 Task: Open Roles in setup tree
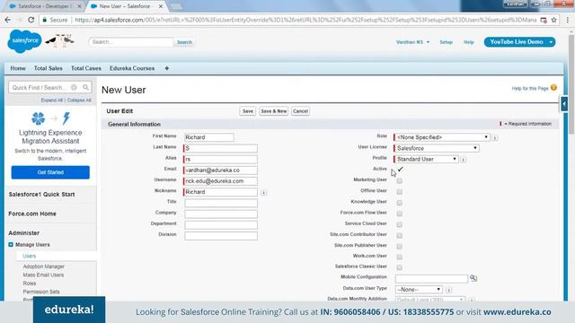click(30, 284)
